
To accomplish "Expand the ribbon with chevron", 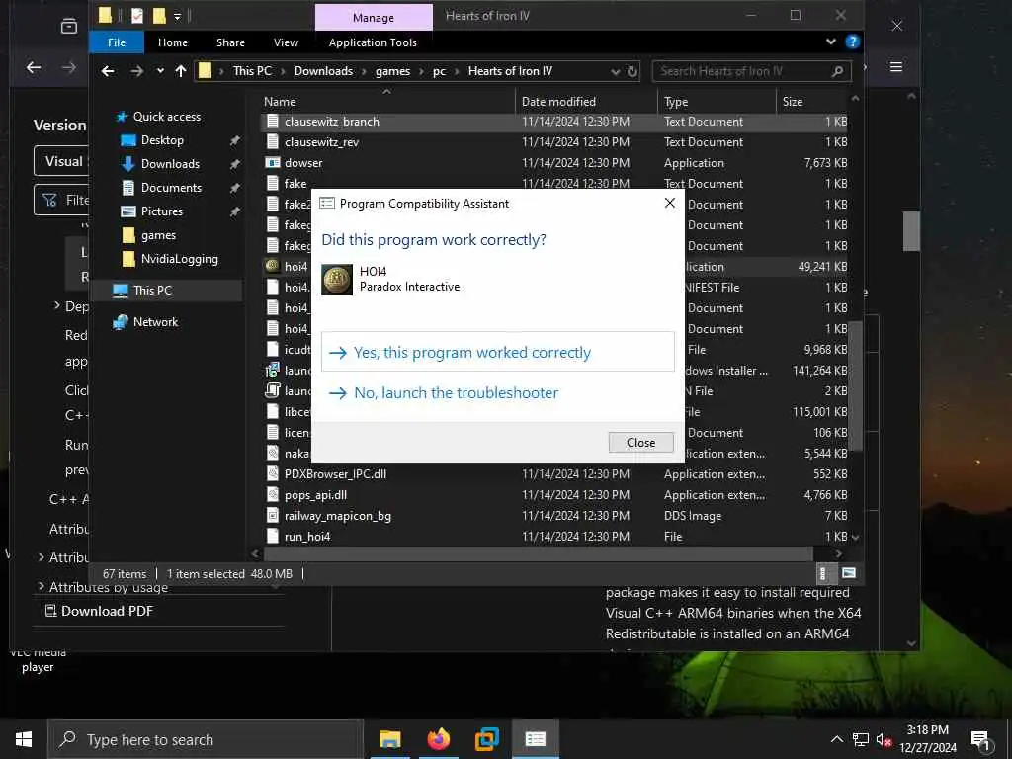I will tap(830, 42).
